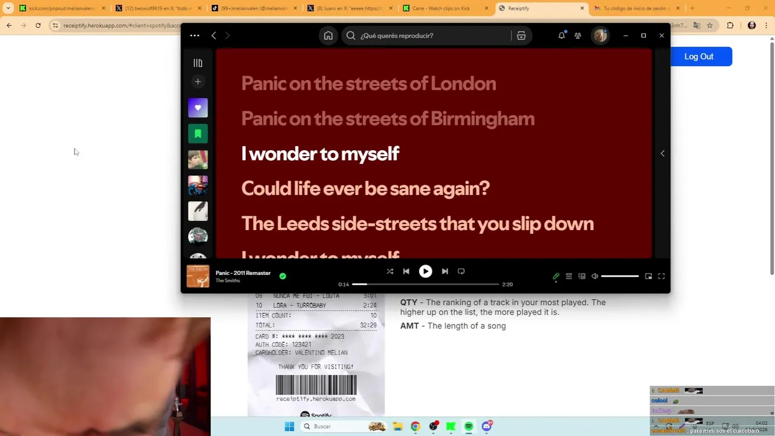The width and height of the screenshot is (775, 436).
Task: Mute the Spotify volume
Action: point(595,277)
